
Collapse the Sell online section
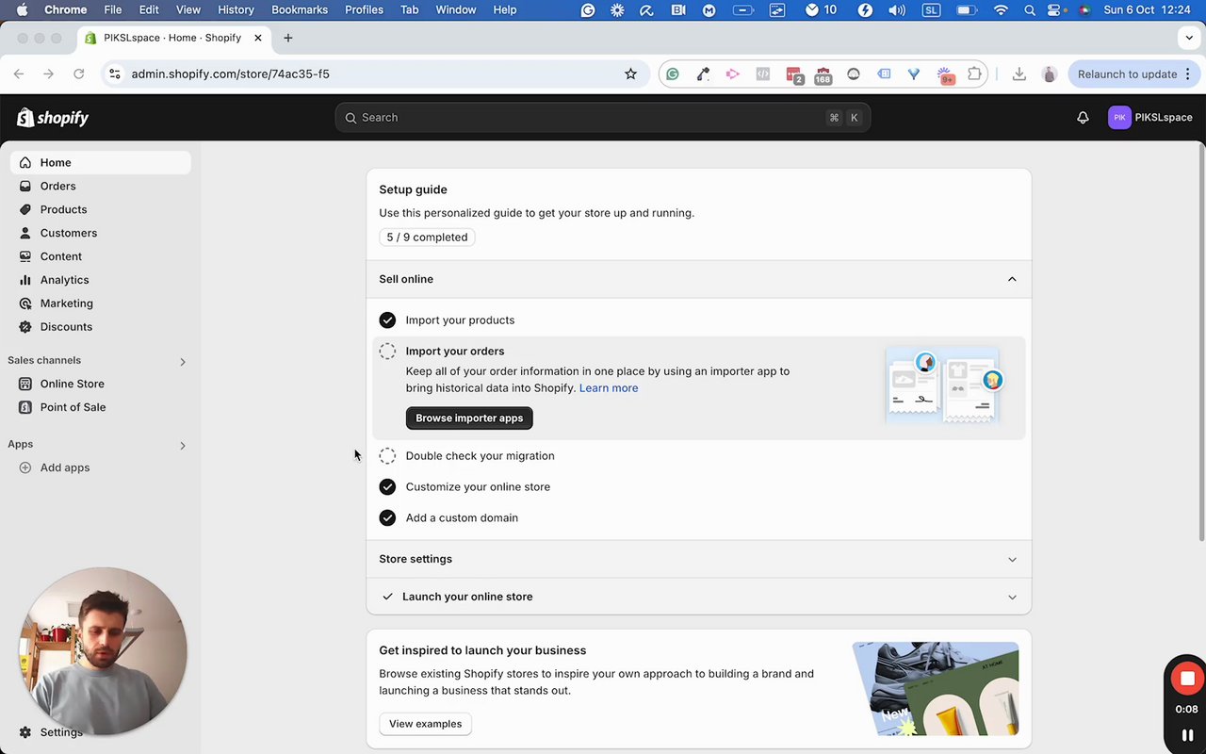click(1012, 279)
